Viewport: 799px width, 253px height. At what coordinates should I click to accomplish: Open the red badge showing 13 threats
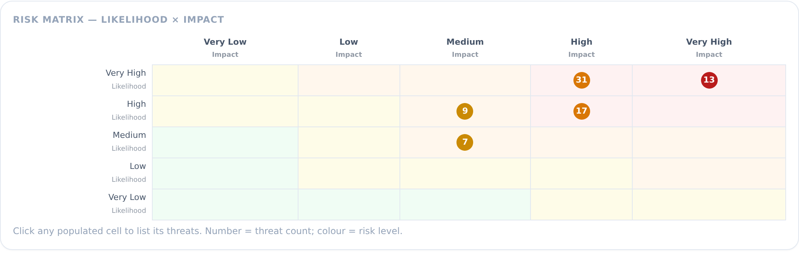tap(709, 80)
